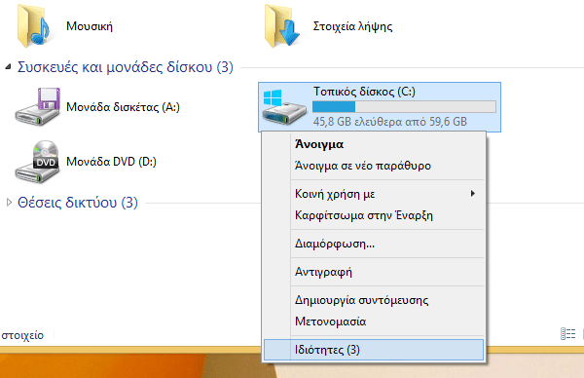Select Διαμόρφωση... to format the drive

(374, 244)
